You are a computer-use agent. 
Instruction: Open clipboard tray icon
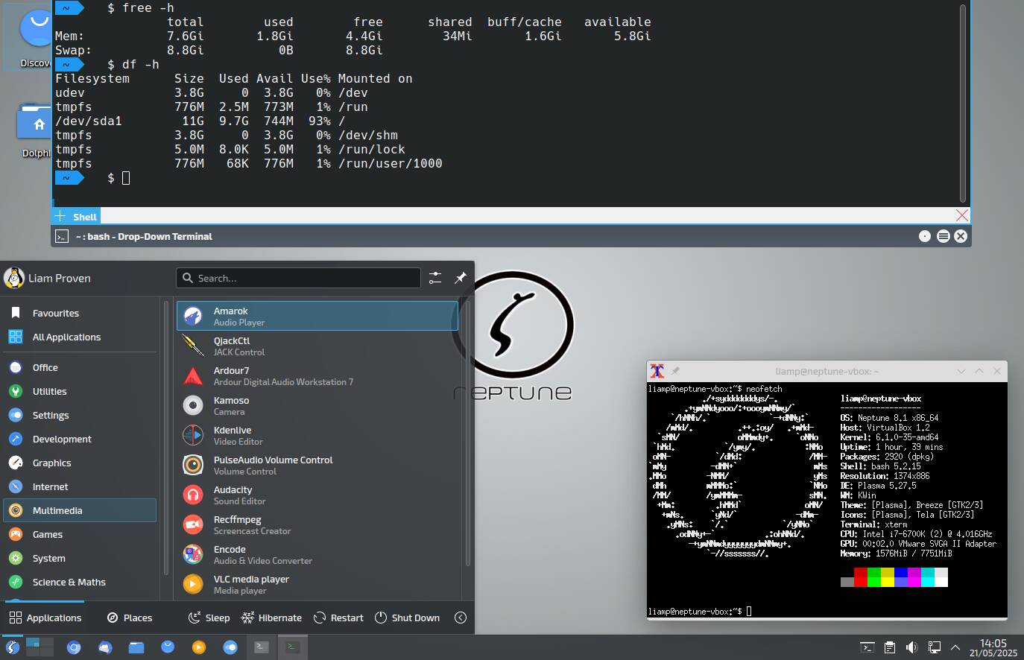889,647
